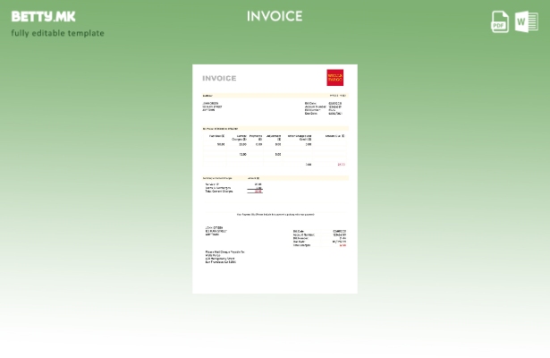Screen dimensions: 550x358
Task: Click the Wells Fargo logo on invoice
Action: (334, 78)
